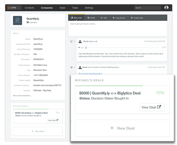
Task: Click the New note pencil icon
Action: [72, 18]
